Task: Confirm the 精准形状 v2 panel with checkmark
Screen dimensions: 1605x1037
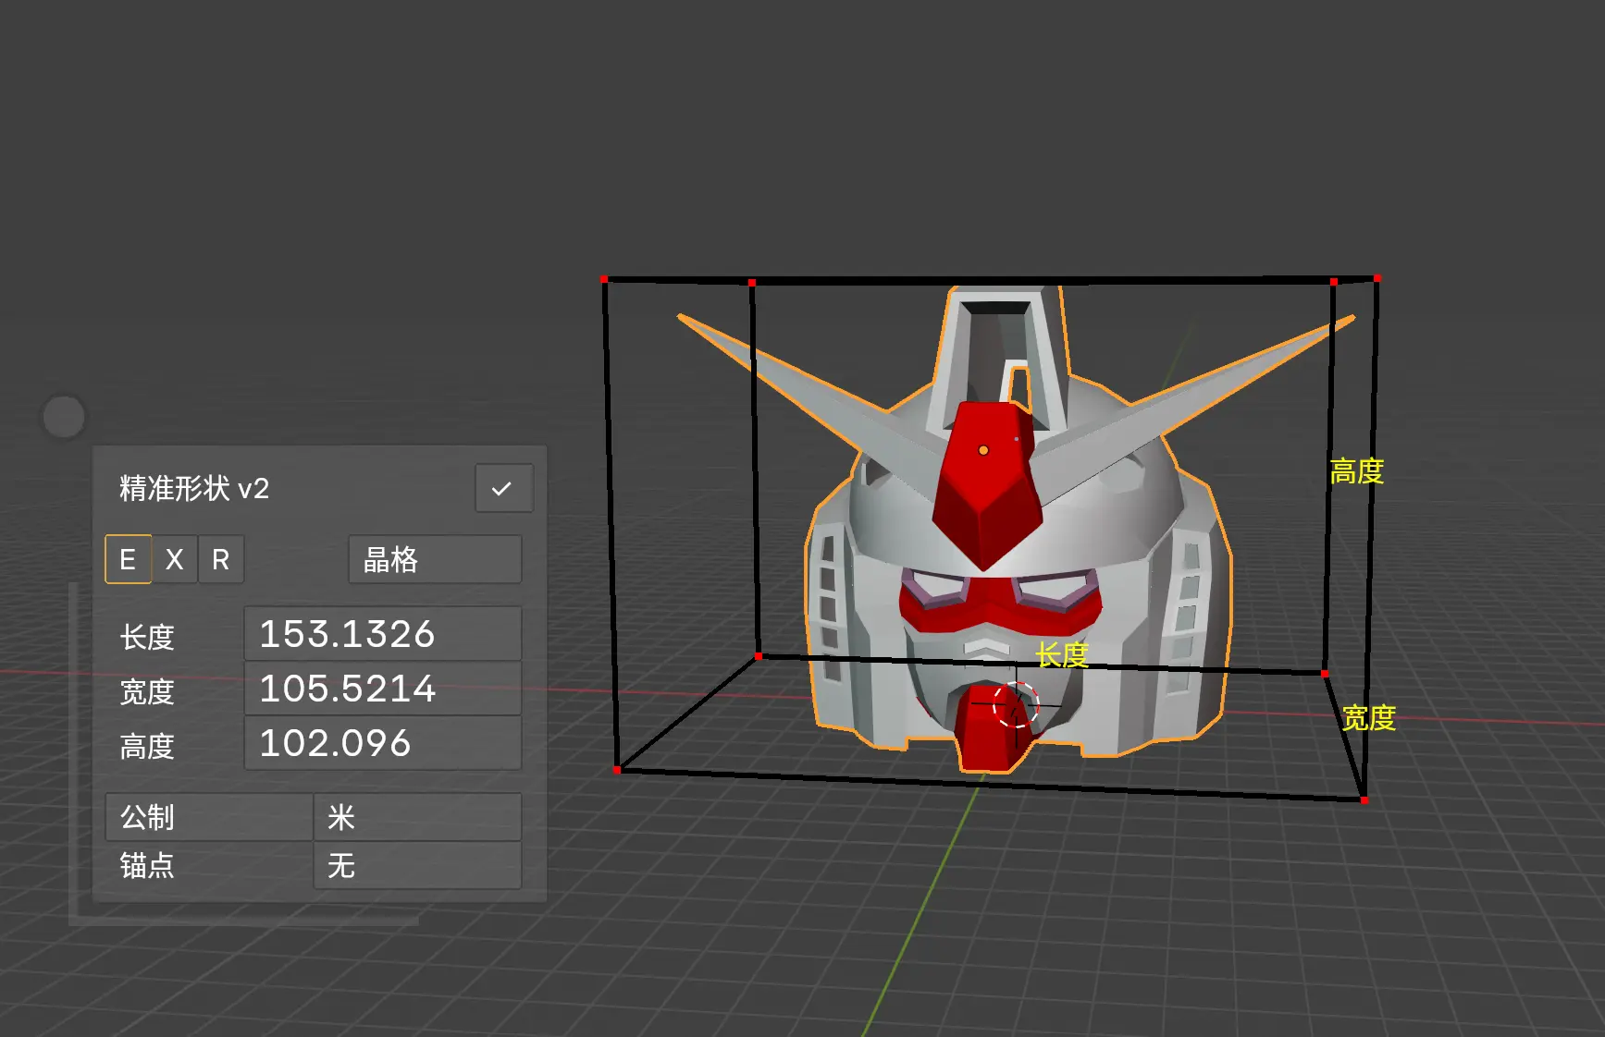Action: click(x=504, y=488)
